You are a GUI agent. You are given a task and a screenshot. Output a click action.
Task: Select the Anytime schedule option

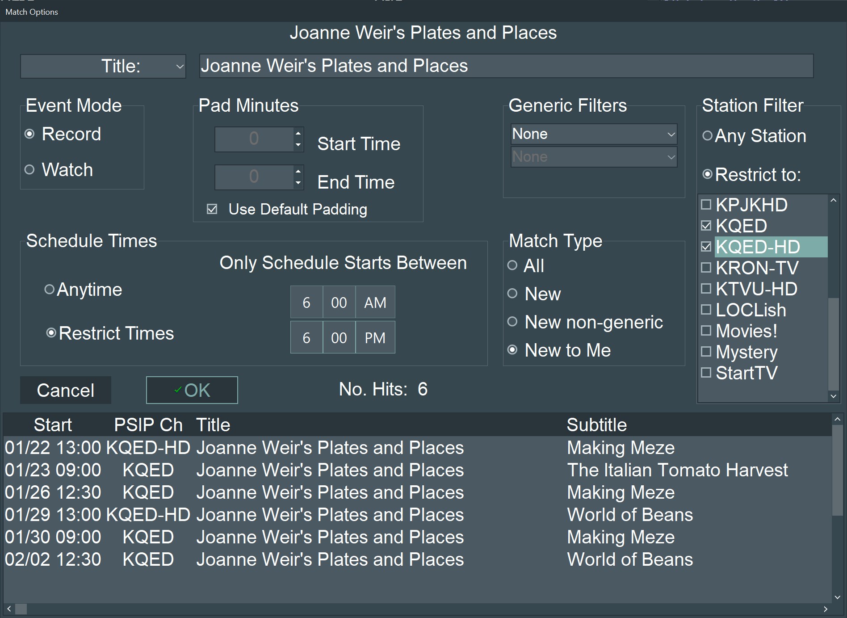50,290
